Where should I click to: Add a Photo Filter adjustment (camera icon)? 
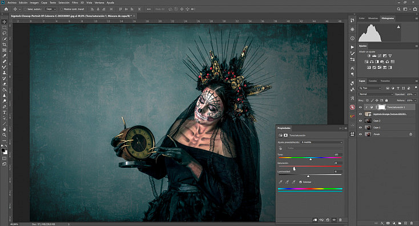[x=382, y=61]
